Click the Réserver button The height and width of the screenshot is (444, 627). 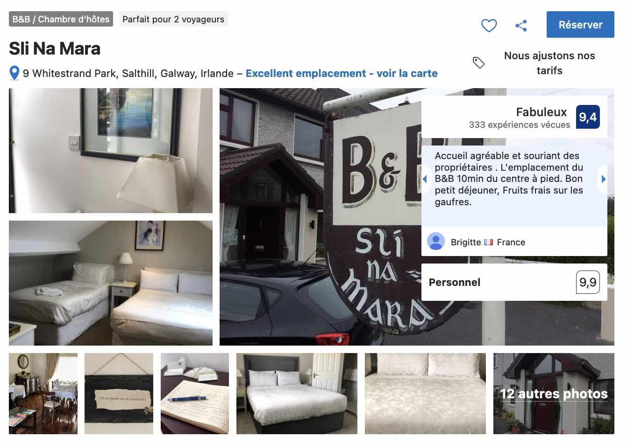580,25
